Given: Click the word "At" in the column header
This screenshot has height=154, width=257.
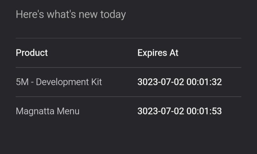Looking at the screenshot, I should point(174,53).
